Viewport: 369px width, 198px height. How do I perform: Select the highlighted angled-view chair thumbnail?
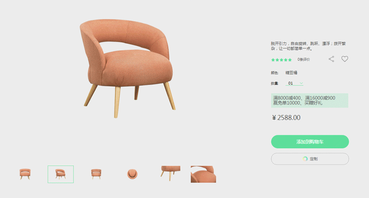coord(61,174)
